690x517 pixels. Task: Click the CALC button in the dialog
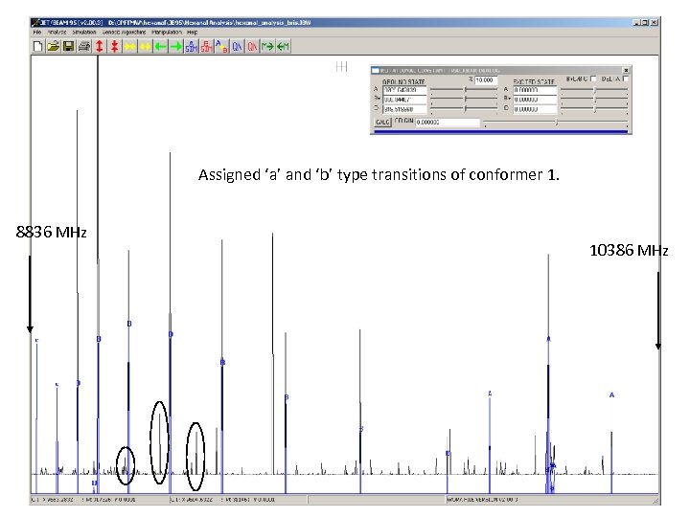coord(382,122)
